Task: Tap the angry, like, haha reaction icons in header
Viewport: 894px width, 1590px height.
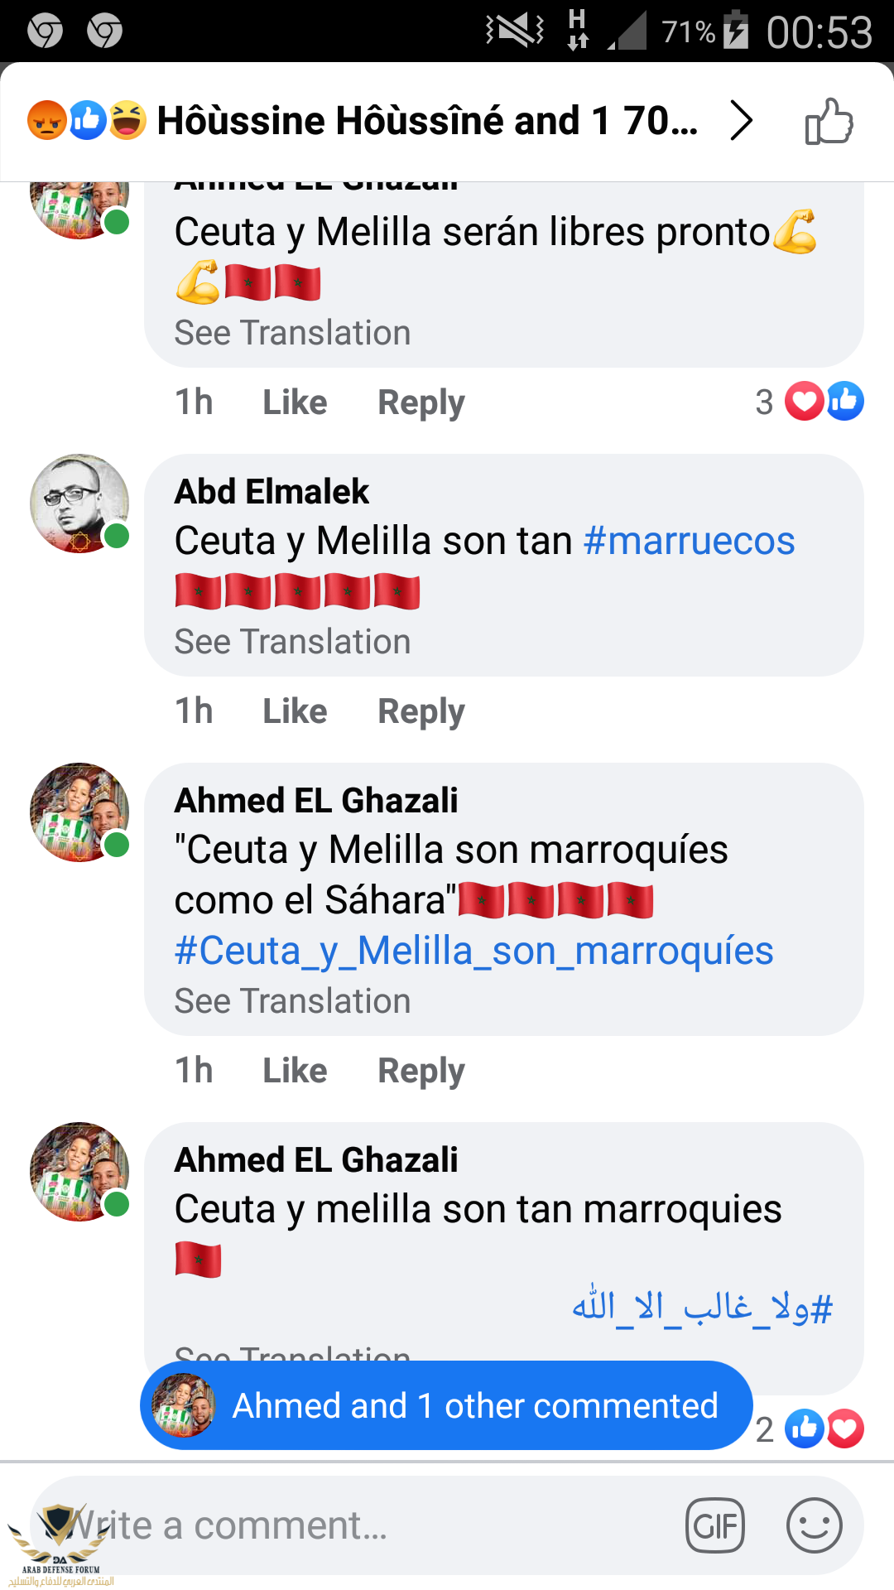Action: [87, 121]
